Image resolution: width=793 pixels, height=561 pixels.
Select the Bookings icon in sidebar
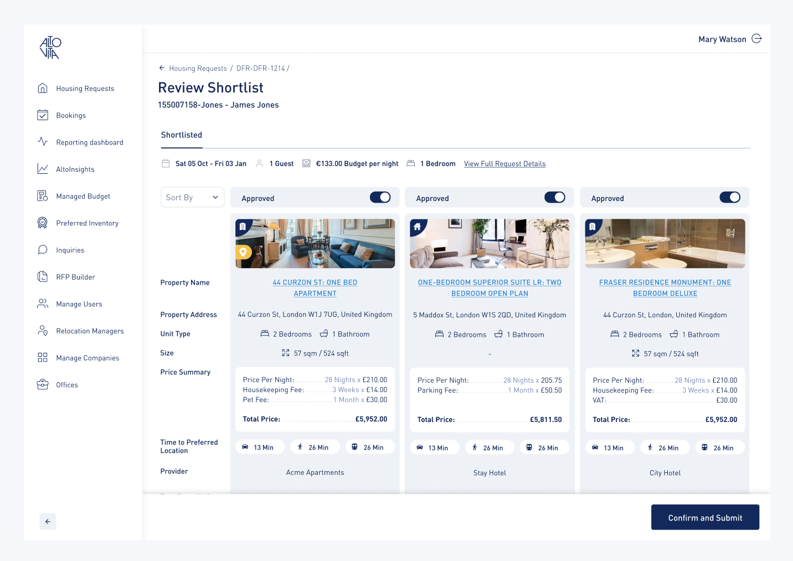[x=43, y=115]
